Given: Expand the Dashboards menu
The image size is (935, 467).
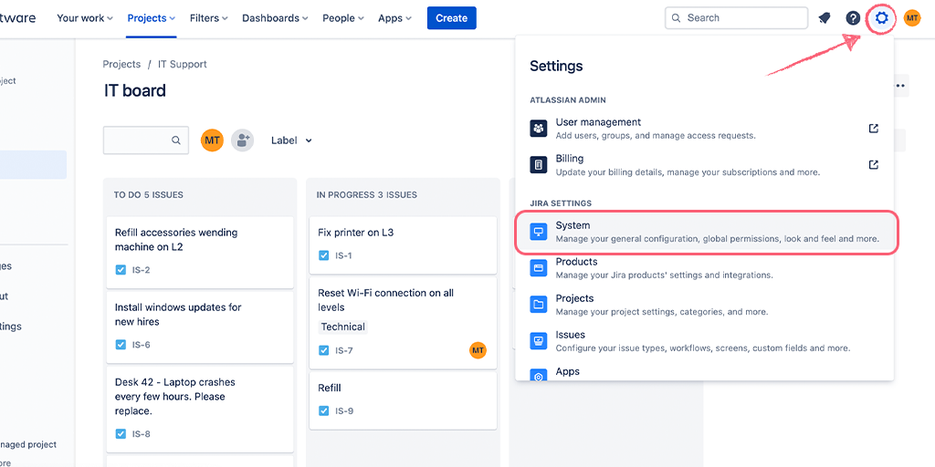Looking at the screenshot, I should tap(275, 18).
